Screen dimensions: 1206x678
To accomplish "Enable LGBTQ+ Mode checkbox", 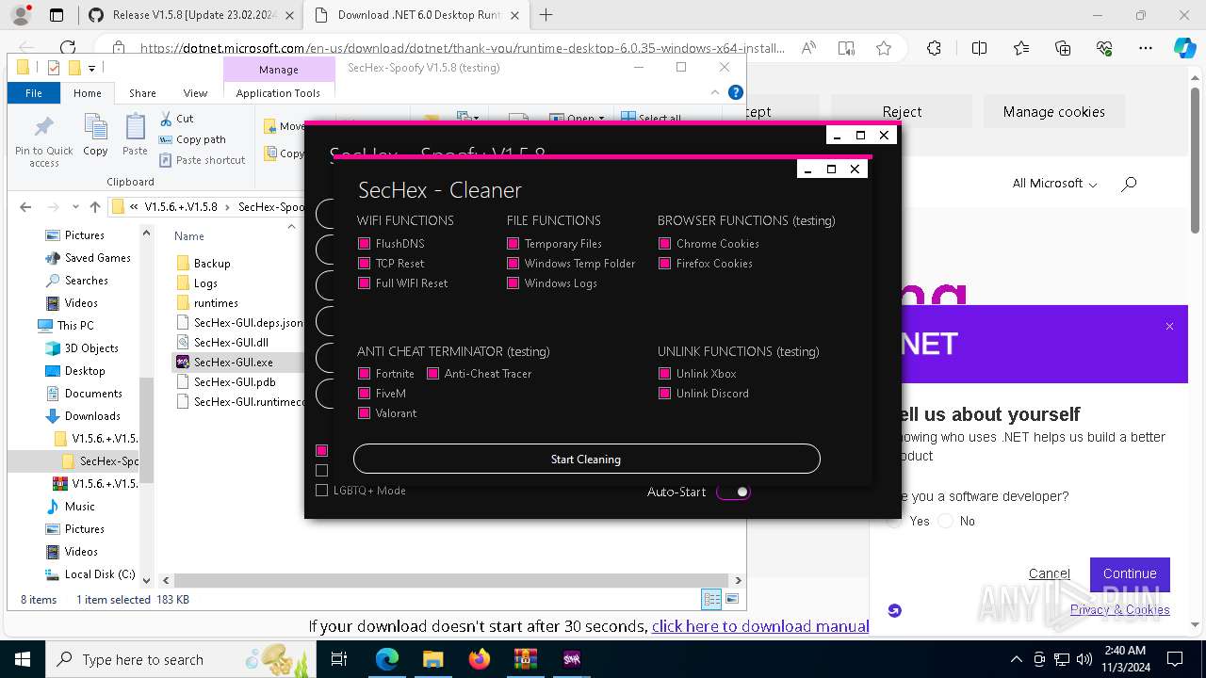I will (x=322, y=491).
